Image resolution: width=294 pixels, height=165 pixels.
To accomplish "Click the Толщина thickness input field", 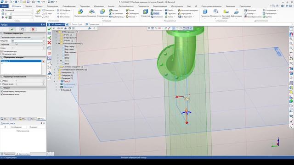I will point(27,41).
